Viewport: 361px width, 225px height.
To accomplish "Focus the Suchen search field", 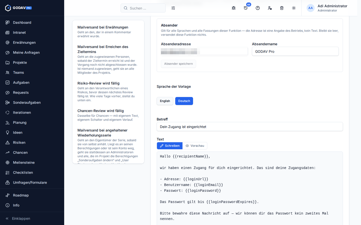I will [143, 8].
